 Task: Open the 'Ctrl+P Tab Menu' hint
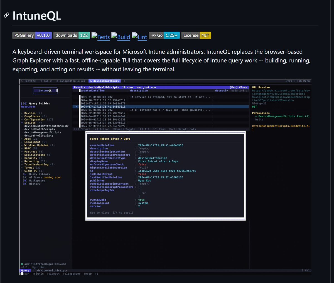[298, 81]
